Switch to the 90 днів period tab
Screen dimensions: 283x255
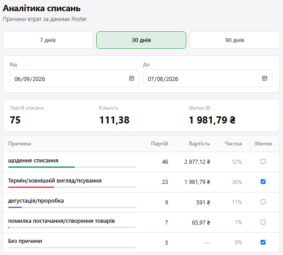point(235,40)
